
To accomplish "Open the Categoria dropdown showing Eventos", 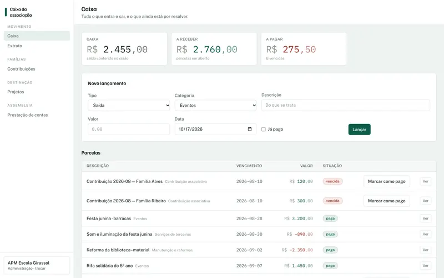I will click(x=215, y=105).
